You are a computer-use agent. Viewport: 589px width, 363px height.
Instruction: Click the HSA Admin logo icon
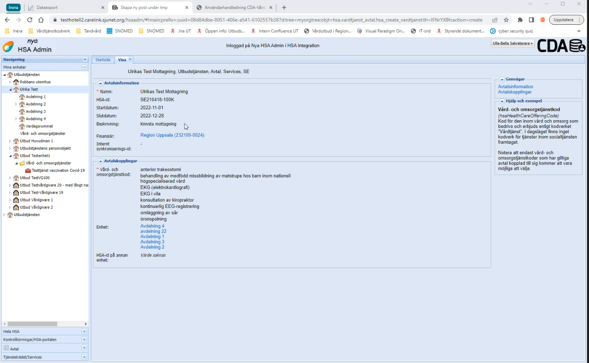(x=8, y=46)
